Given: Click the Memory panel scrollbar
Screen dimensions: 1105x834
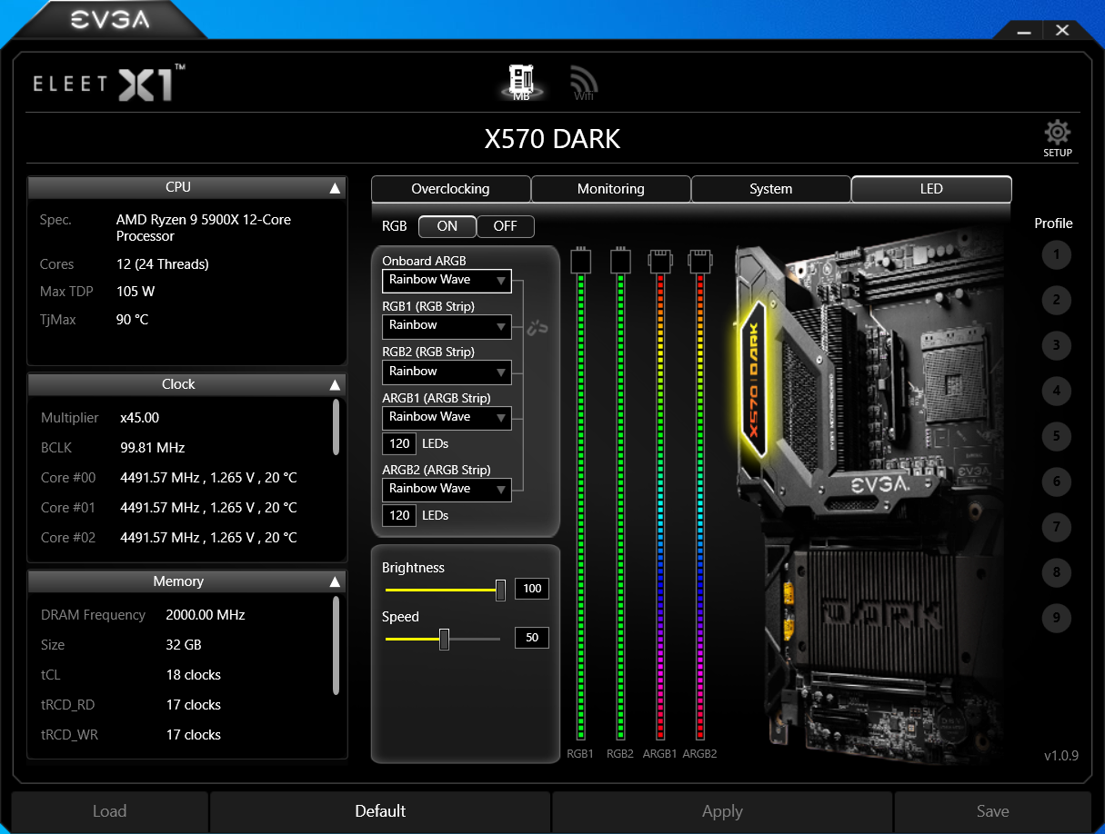Looking at the screenshot, I should [x=337, y=646].
